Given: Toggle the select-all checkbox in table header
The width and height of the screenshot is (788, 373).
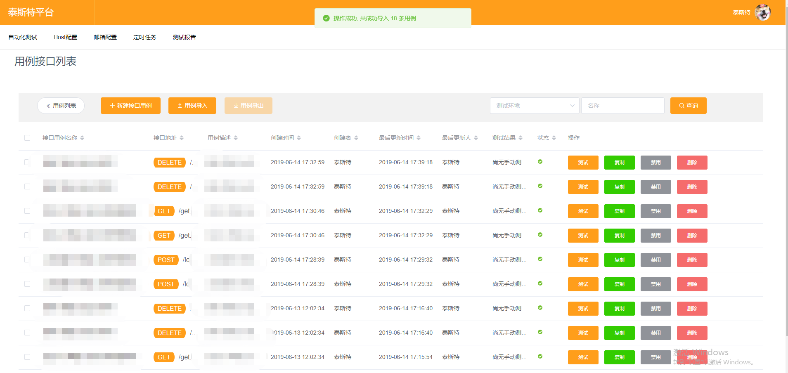Looking at the screenshot, I should (x=27, y=138).
